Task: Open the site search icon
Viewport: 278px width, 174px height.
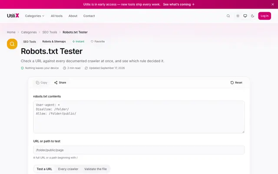Action: (x=228, y=16)
